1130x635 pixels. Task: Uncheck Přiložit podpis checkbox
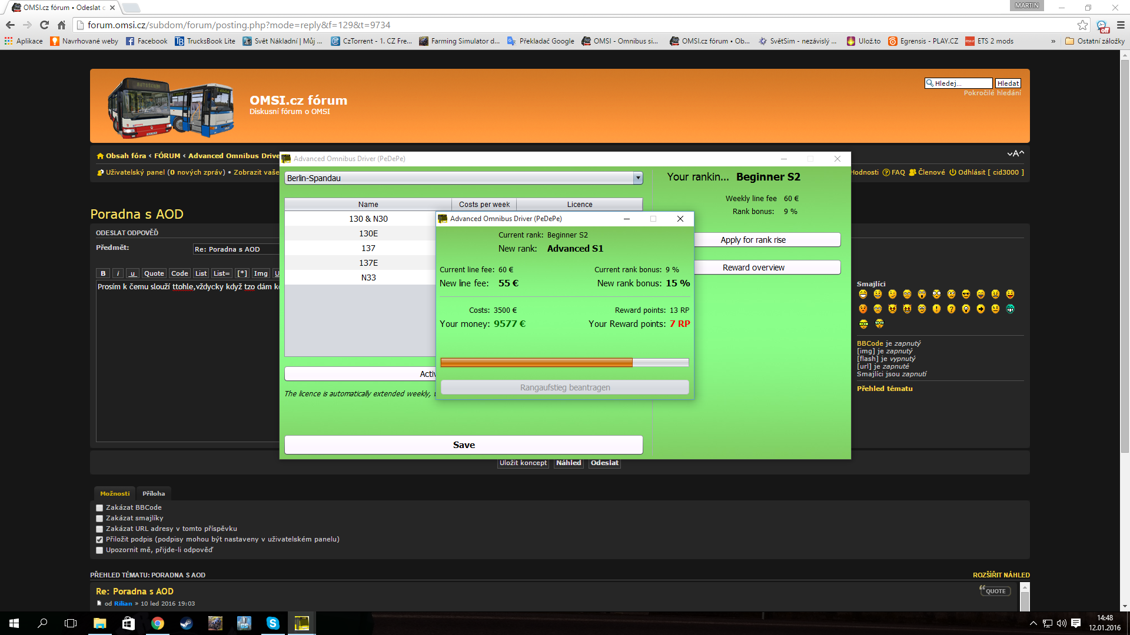pos(99,540)
